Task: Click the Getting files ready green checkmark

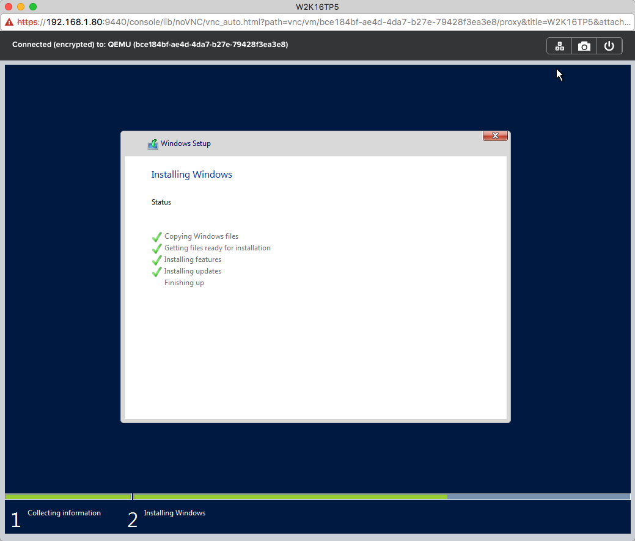Action: coord(156,248)
